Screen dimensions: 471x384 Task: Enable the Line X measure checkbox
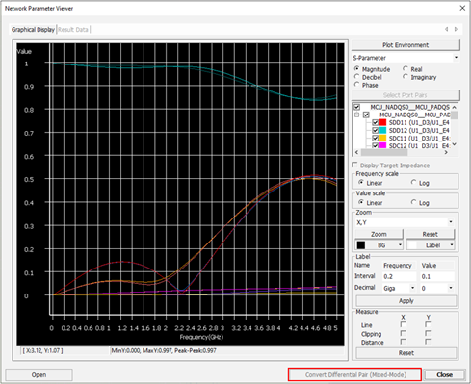coord(404,324)
